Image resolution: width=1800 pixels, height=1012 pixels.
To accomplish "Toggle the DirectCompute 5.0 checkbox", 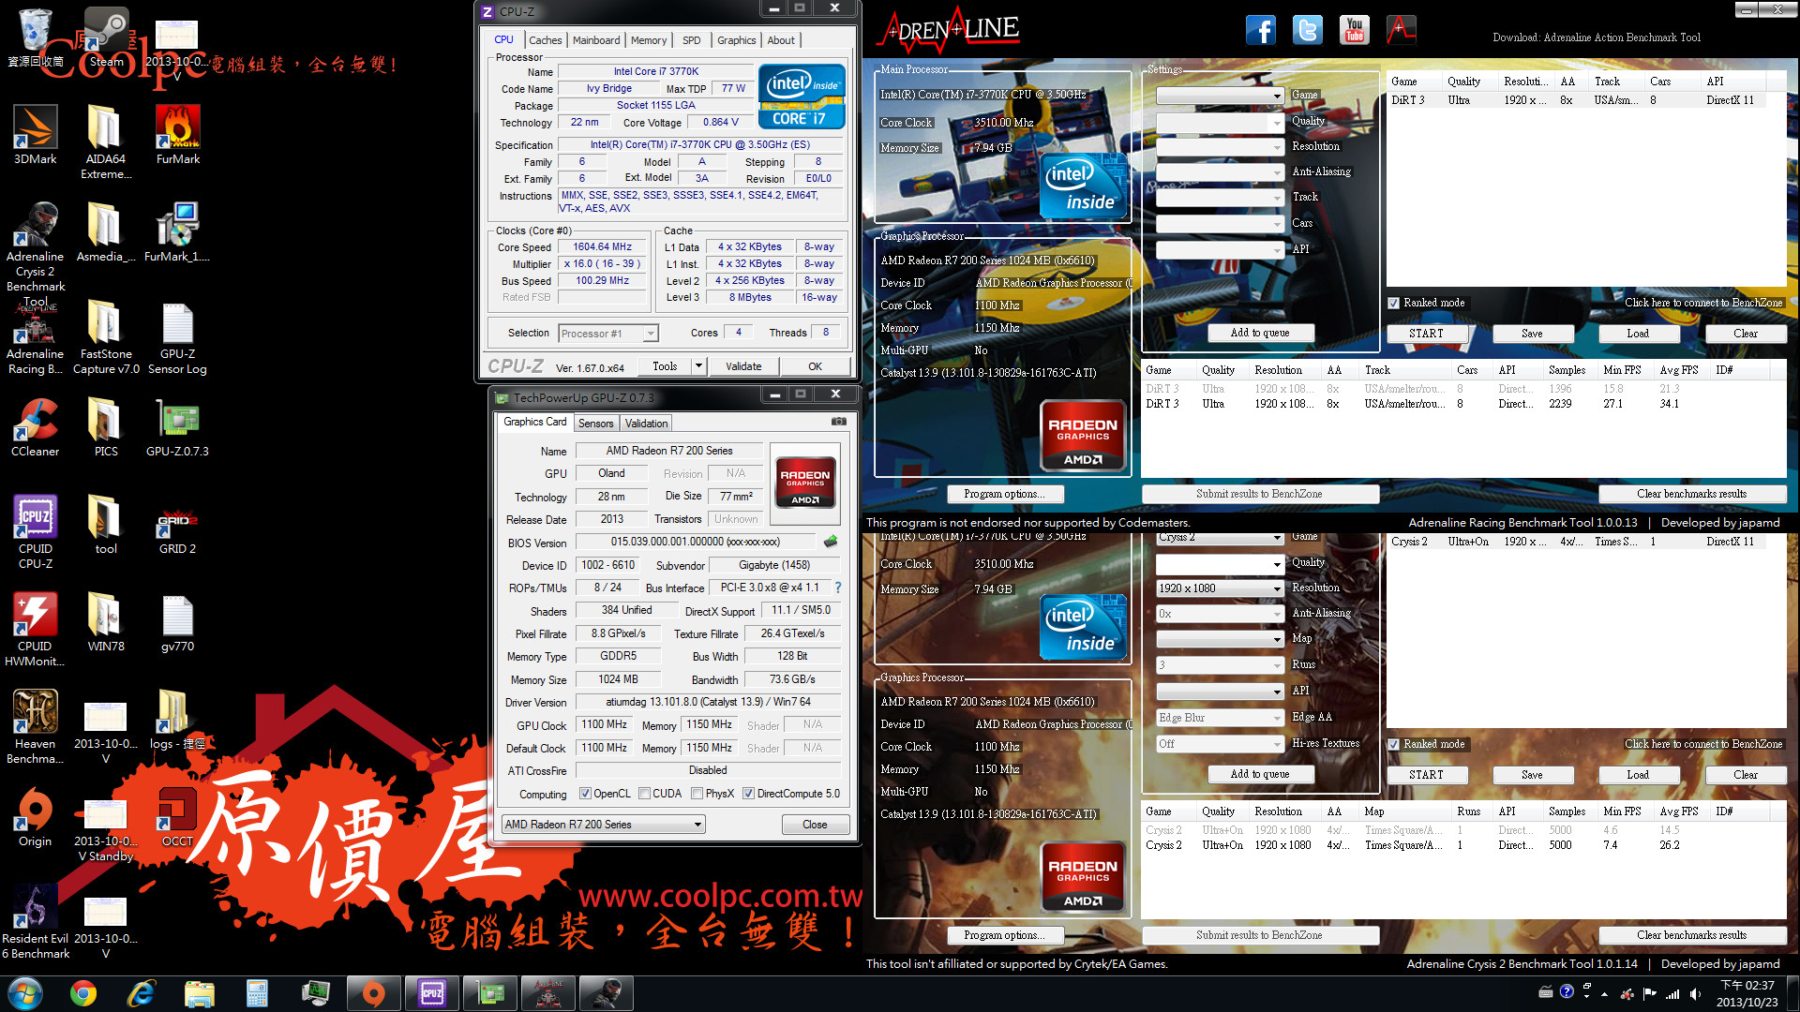I will pyautogui.click(x=748, y=794).
